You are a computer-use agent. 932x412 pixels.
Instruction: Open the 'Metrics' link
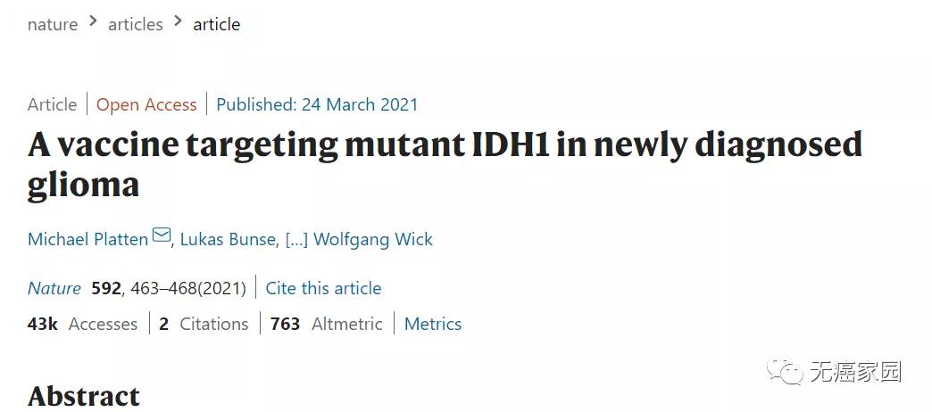tap(433, 324)
